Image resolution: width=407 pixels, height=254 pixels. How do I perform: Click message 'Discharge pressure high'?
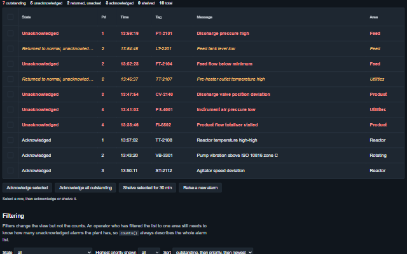pyautogui.click(x=223, y=34)
